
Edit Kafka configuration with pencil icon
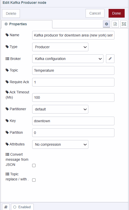(x=110, y=59)
